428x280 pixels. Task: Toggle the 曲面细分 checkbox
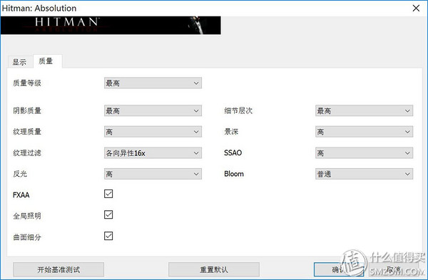click(x=108, y=236)
